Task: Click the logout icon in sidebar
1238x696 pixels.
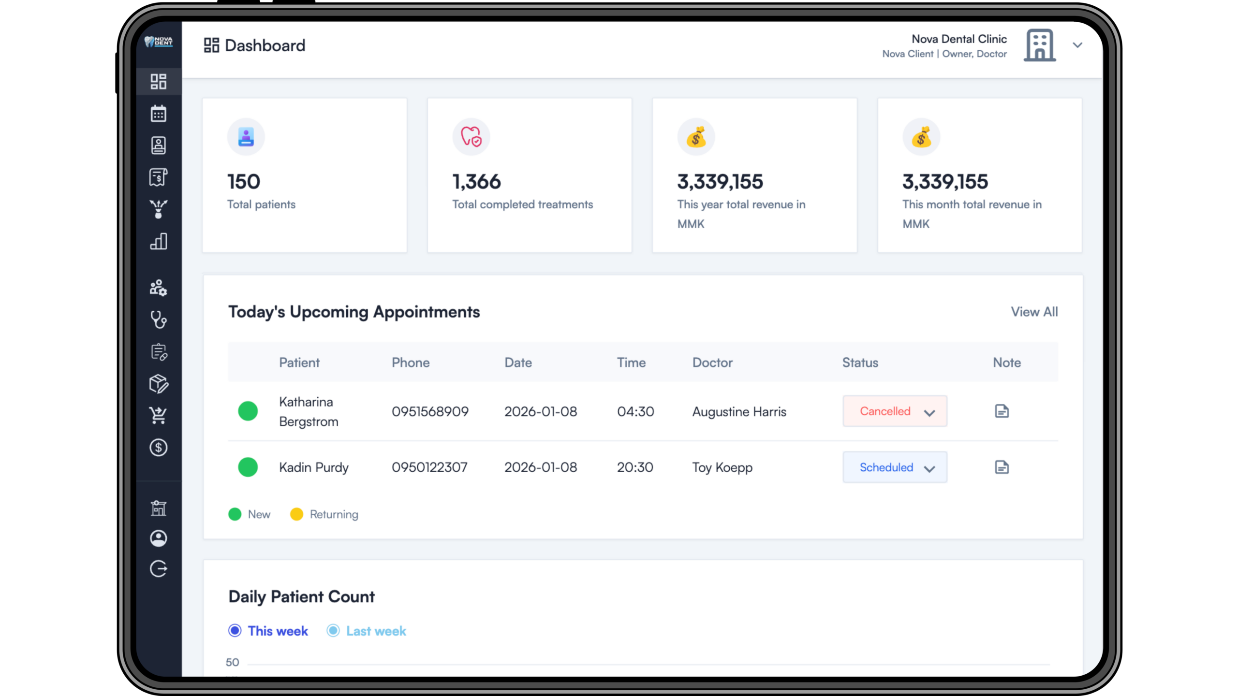Action: 158,569
